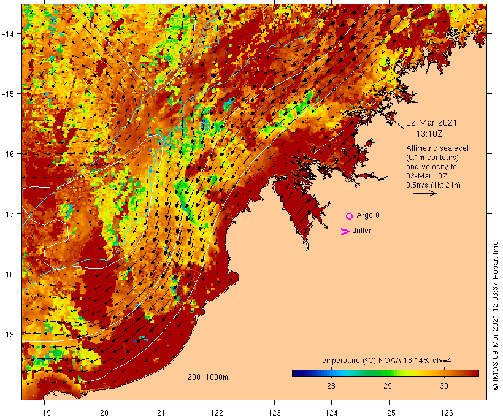Click the '0.5m/s (1kt 24h)' scale text
This screenshot has width=503, height=417.
pos(434,185)
